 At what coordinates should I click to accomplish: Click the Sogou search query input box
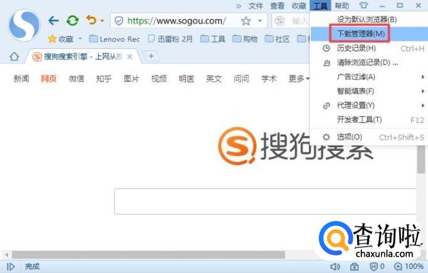point(265,201)
